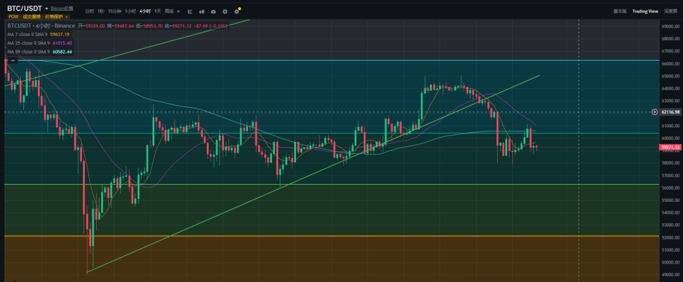Open the candlestick chart style icon
683x282 pixels.
[202, 11]
